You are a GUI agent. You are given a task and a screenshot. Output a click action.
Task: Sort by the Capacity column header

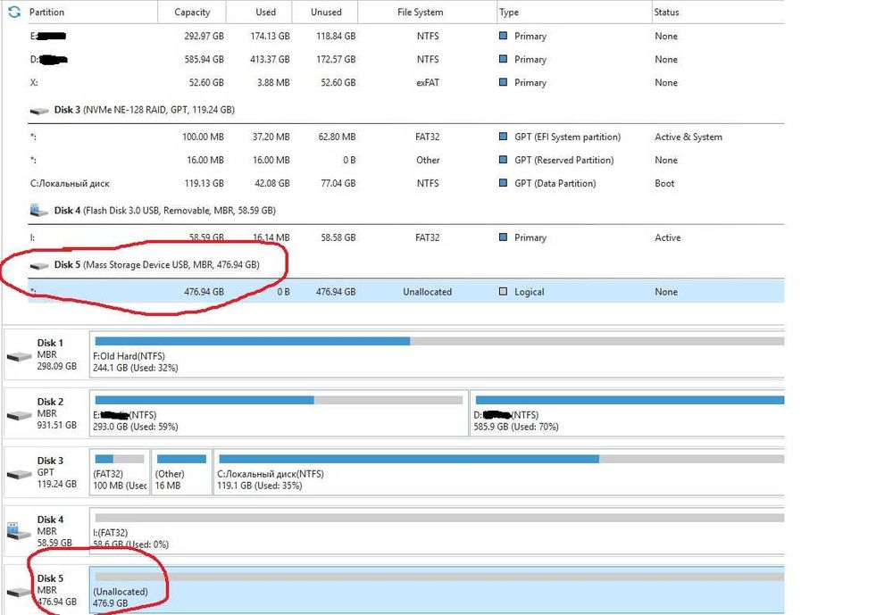pyautogui.click(x=192, y=12)
